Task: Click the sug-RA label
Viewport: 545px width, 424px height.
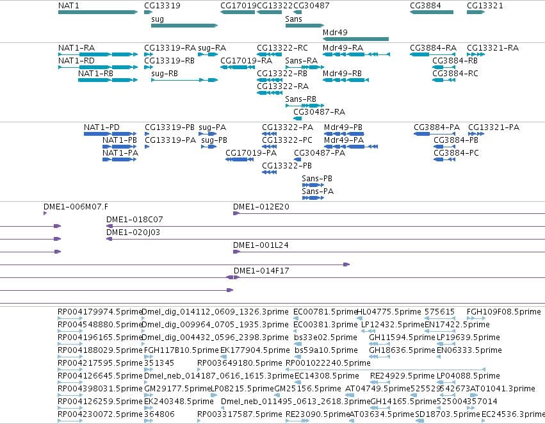Action: click(x=212, y=48)
